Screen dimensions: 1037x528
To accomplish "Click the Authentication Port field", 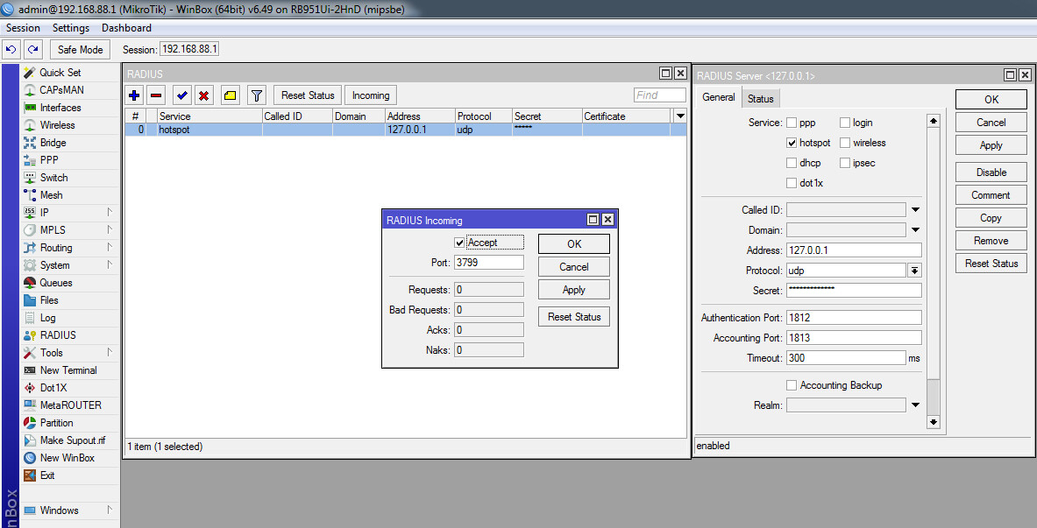I will [x=854, y=317].
